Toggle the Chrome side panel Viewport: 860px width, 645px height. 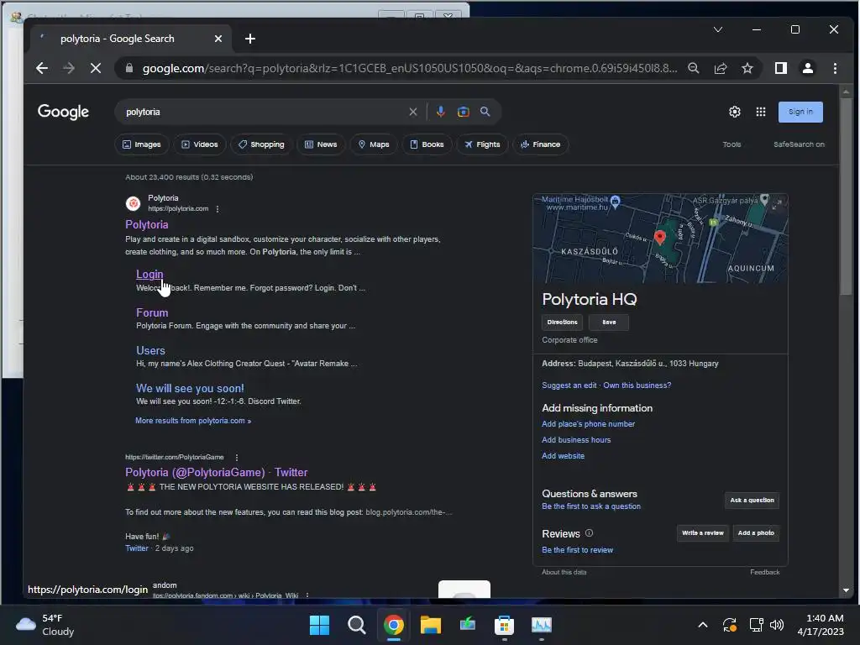click(x=781, y=68)
